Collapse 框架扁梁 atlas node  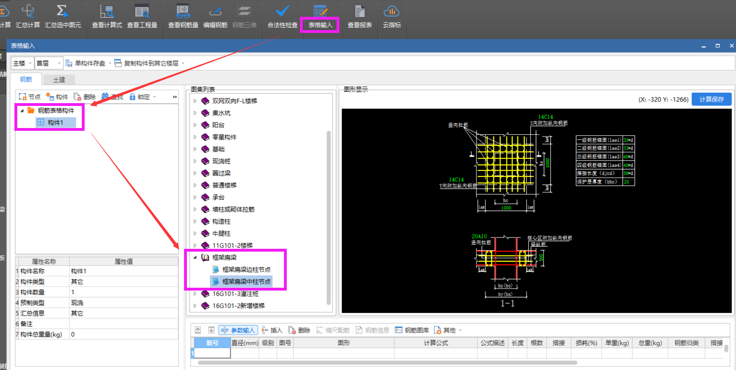(195, 257)
